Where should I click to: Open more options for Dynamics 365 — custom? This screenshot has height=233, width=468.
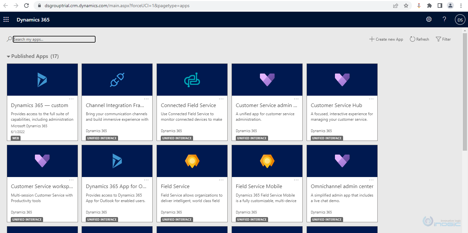click(x=71, y=99)
